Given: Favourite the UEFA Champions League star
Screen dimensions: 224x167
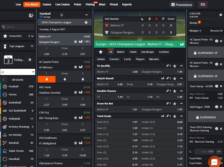Looking at the screenshot, I should pyautogui.click(x=86, y=22).
